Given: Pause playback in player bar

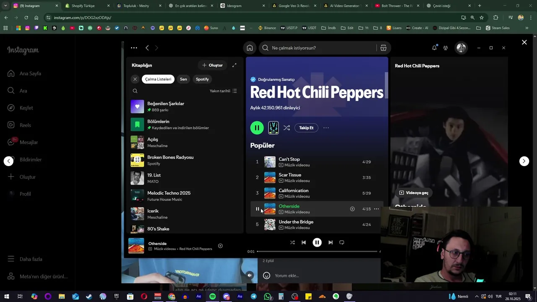Looking at the screenshot, I should (x=317, y=242).
